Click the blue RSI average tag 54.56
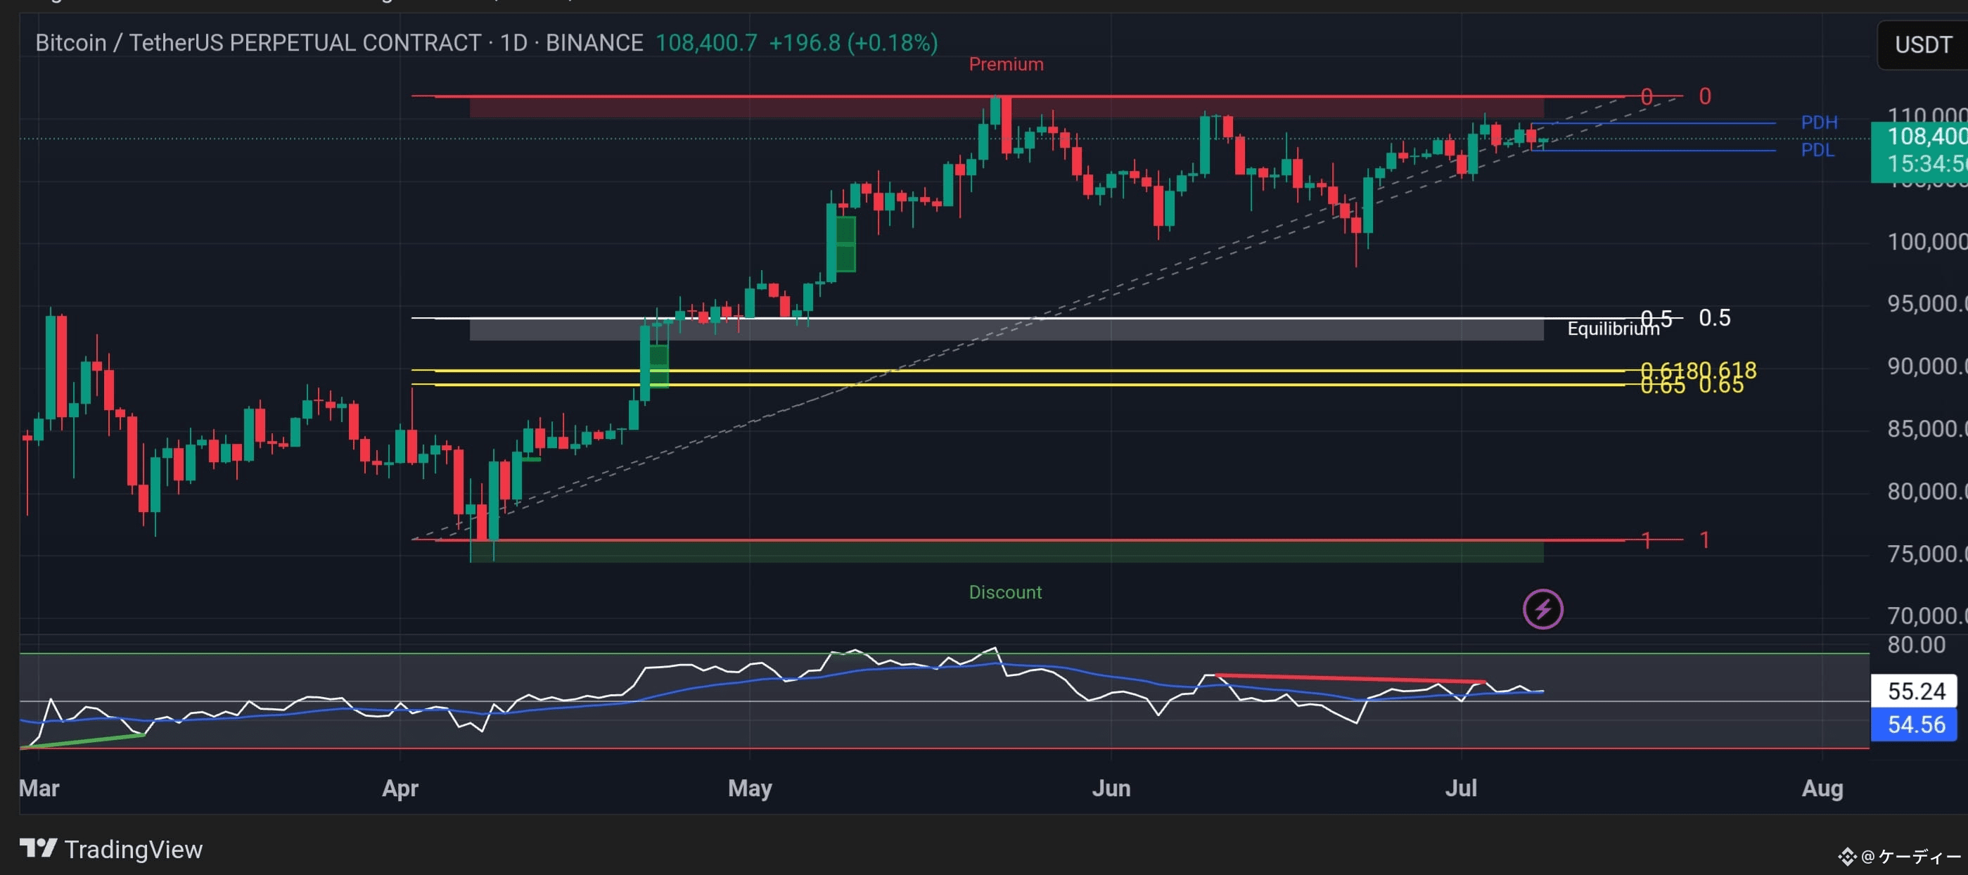This screenshot has width=1968, height=875. 1914,724
